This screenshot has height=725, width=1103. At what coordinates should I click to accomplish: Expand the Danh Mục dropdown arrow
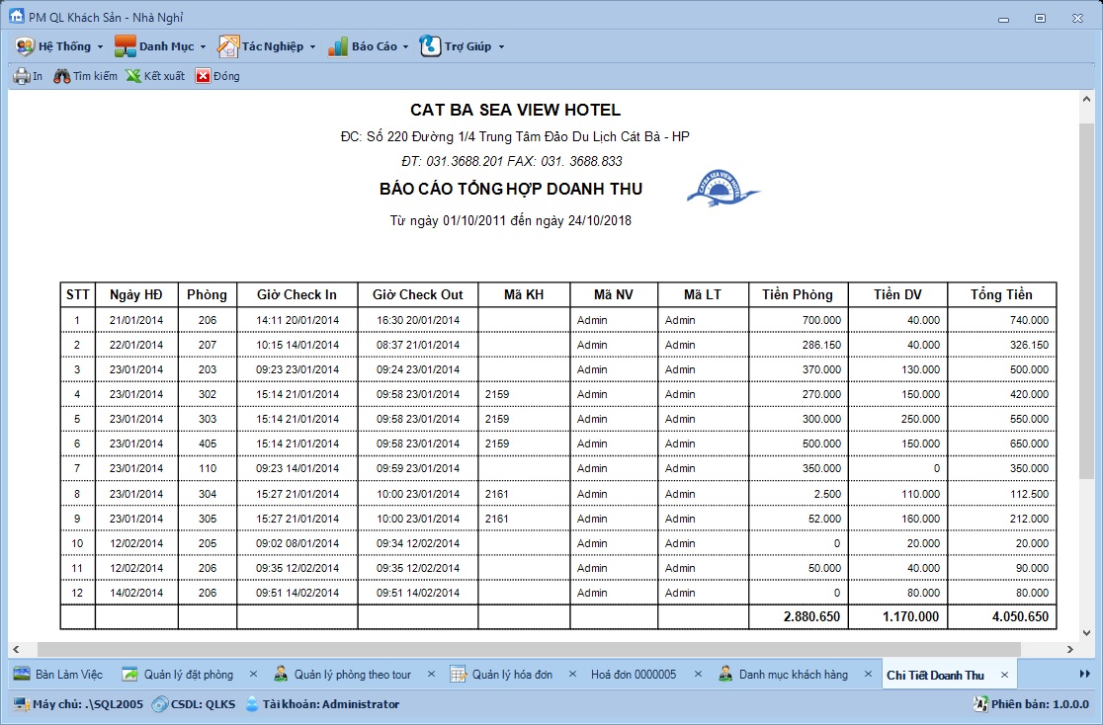click(x=203, y=47)
